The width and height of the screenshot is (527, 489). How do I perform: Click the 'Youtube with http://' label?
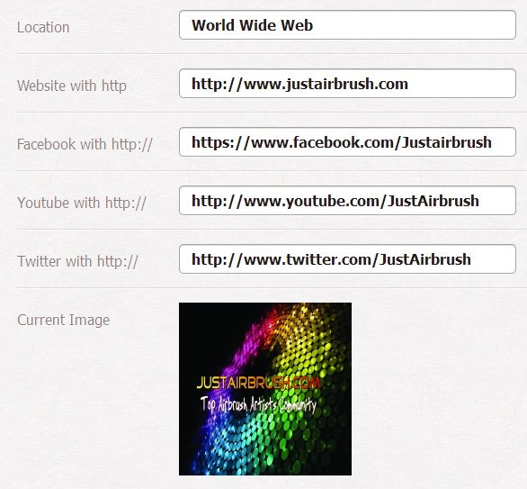(82, 203)
